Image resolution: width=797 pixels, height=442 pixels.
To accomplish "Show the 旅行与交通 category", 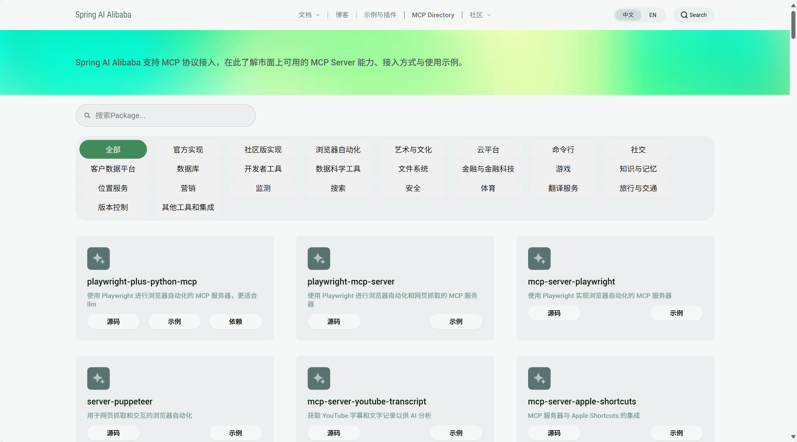I will coord(638,188).
